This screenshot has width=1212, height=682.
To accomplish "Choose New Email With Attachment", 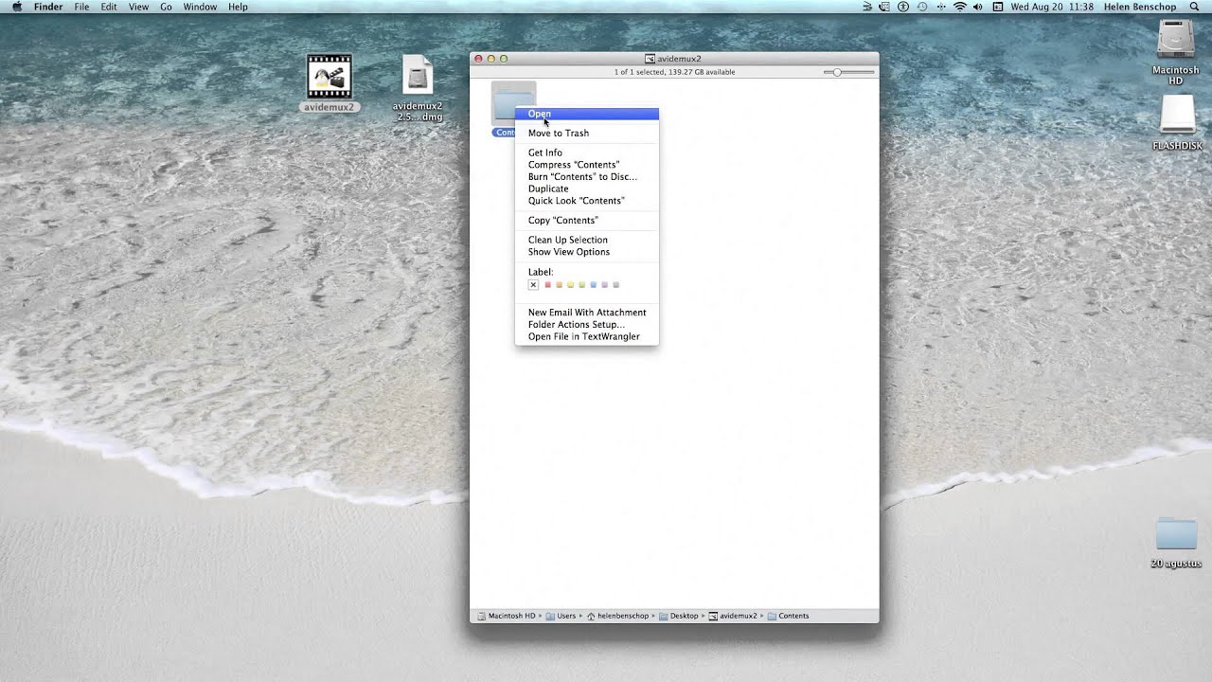I will pos(586,313).
